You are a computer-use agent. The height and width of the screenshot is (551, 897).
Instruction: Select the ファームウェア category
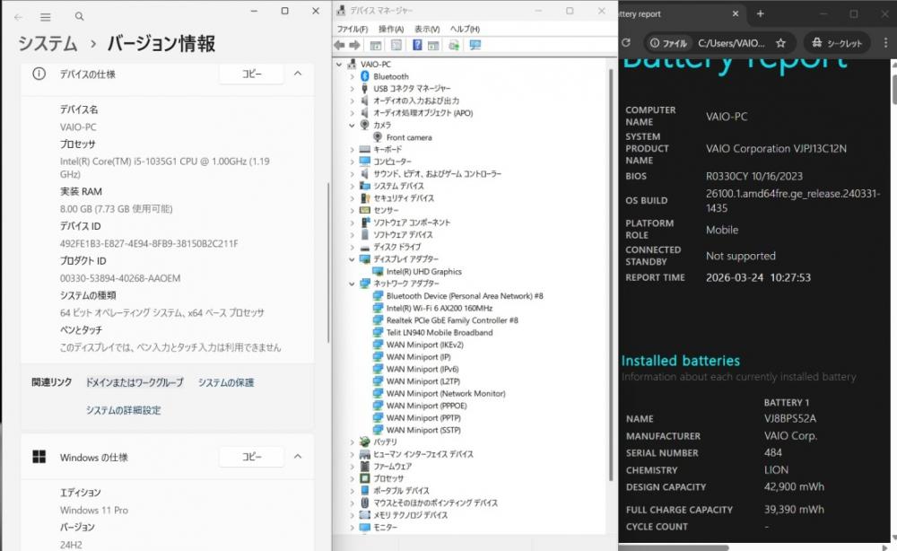click(392, 467)
